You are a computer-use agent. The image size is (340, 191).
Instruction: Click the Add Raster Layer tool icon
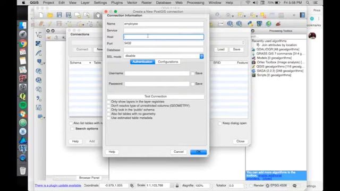click(x=39, y=44)
